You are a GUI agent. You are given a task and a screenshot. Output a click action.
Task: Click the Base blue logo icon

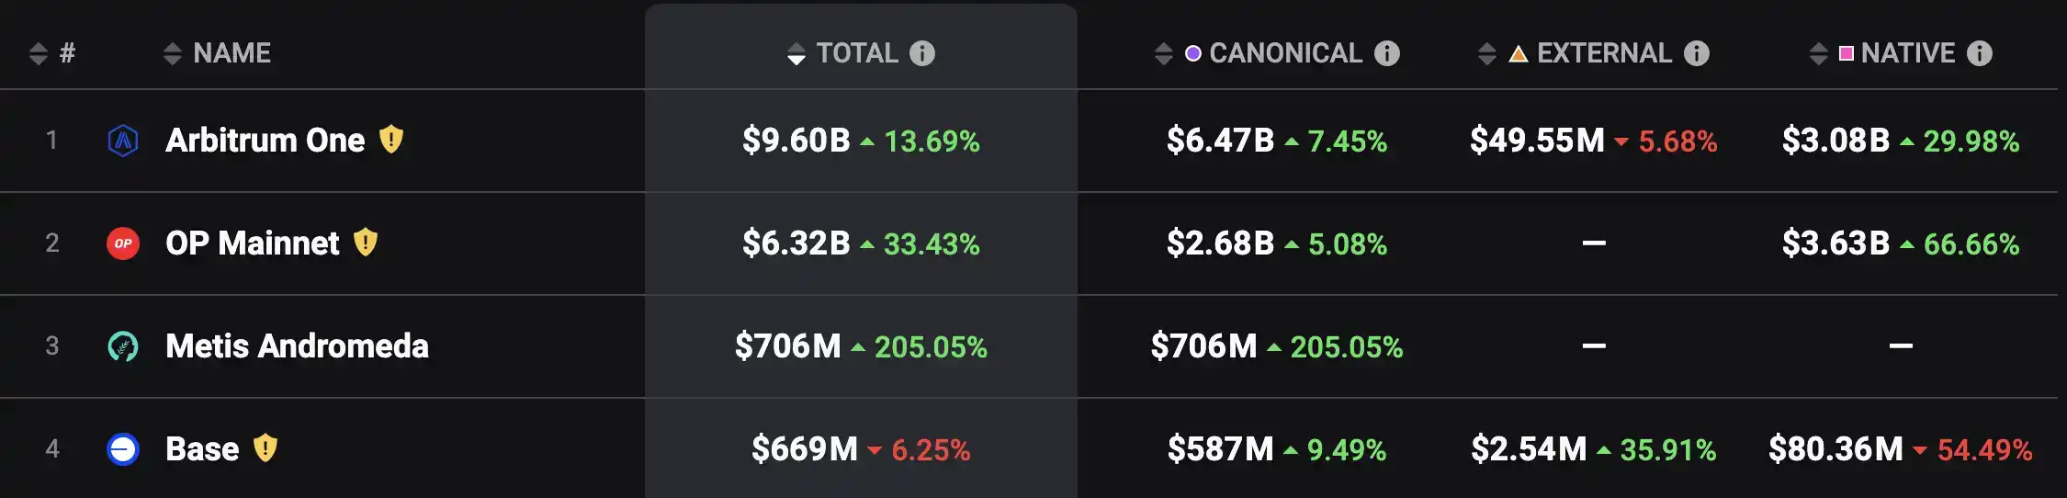point(123,449)
